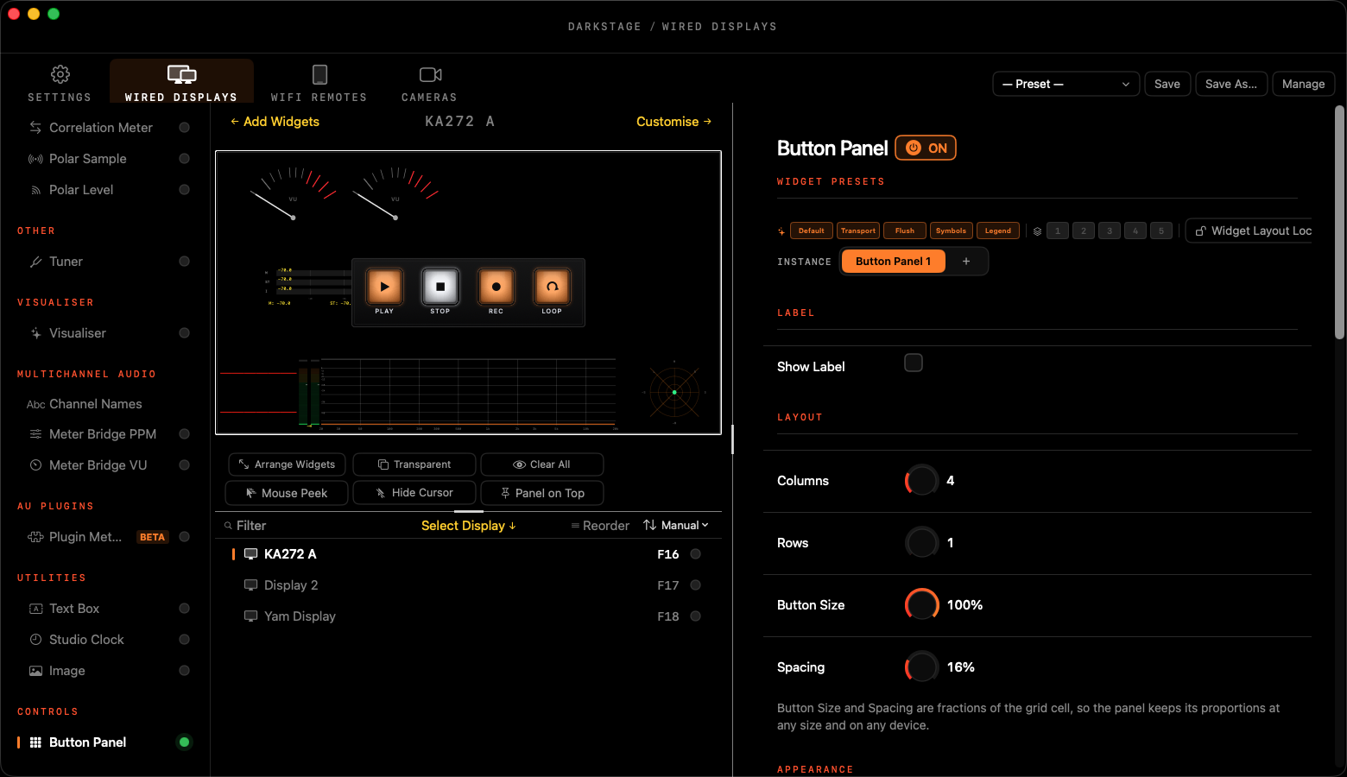Click the Visualiser sparkle icon
Screen dimensions: 1347x777
35,333
